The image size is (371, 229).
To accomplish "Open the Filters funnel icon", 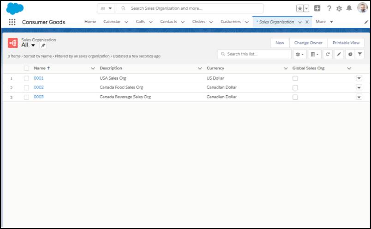I will tap(359, 54).
